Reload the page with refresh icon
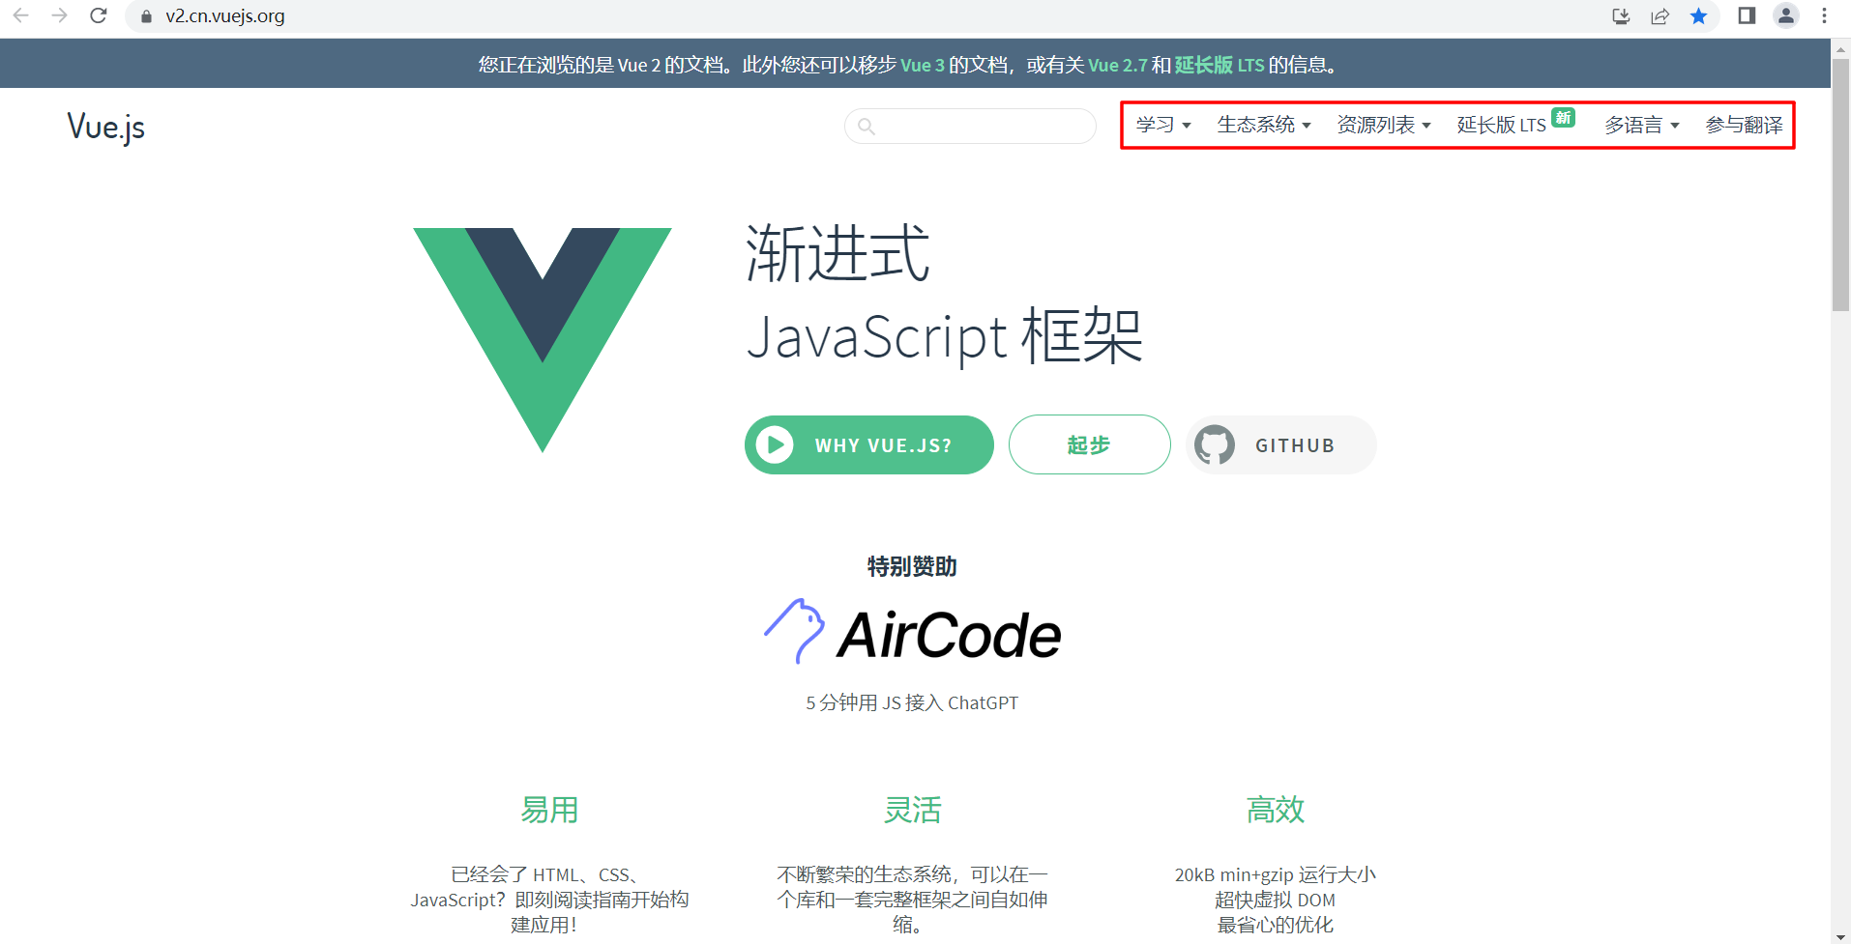 tap(98, 15)
